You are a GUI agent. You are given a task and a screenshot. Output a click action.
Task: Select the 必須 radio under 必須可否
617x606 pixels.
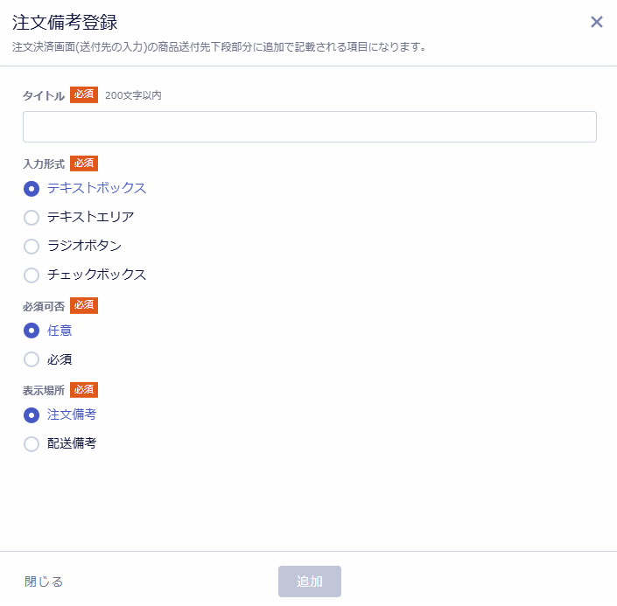coord(32,359)
